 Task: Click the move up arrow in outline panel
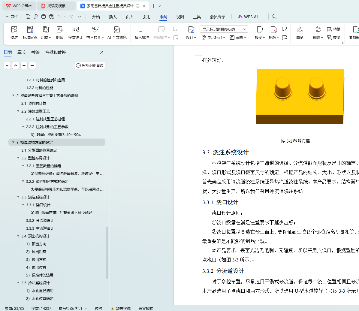coord(16,65)
